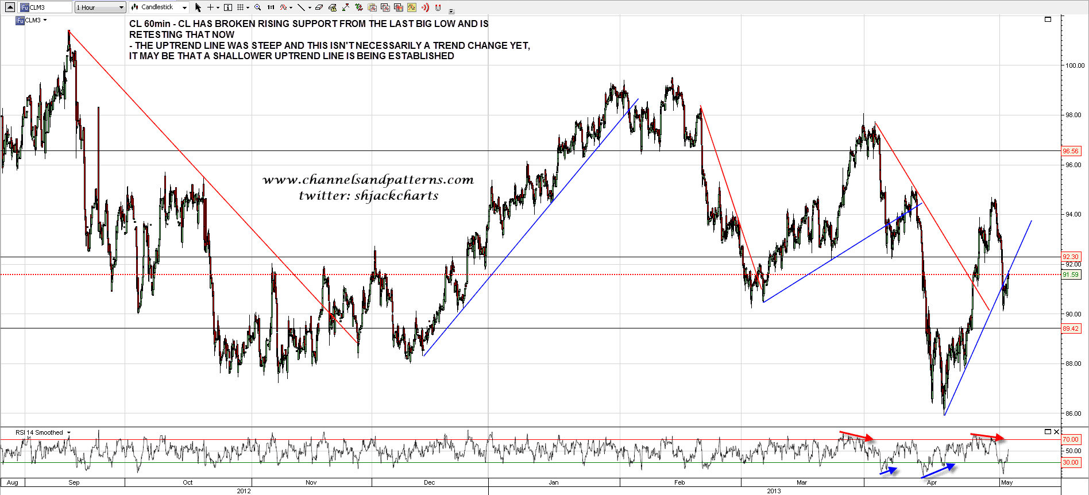Open the toolbar overflow options arrow

[x=451, y=11]
